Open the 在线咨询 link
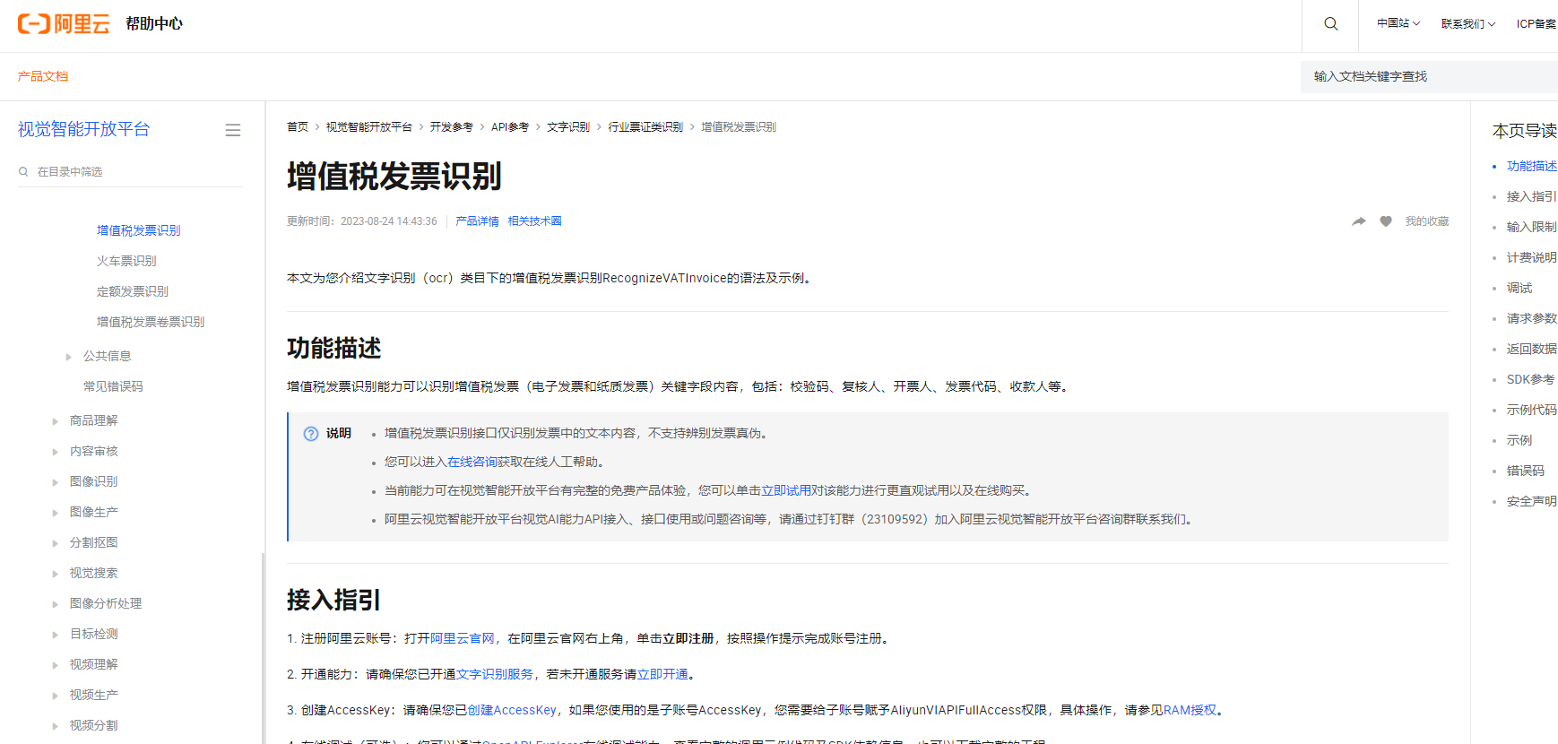 point(472,463)
